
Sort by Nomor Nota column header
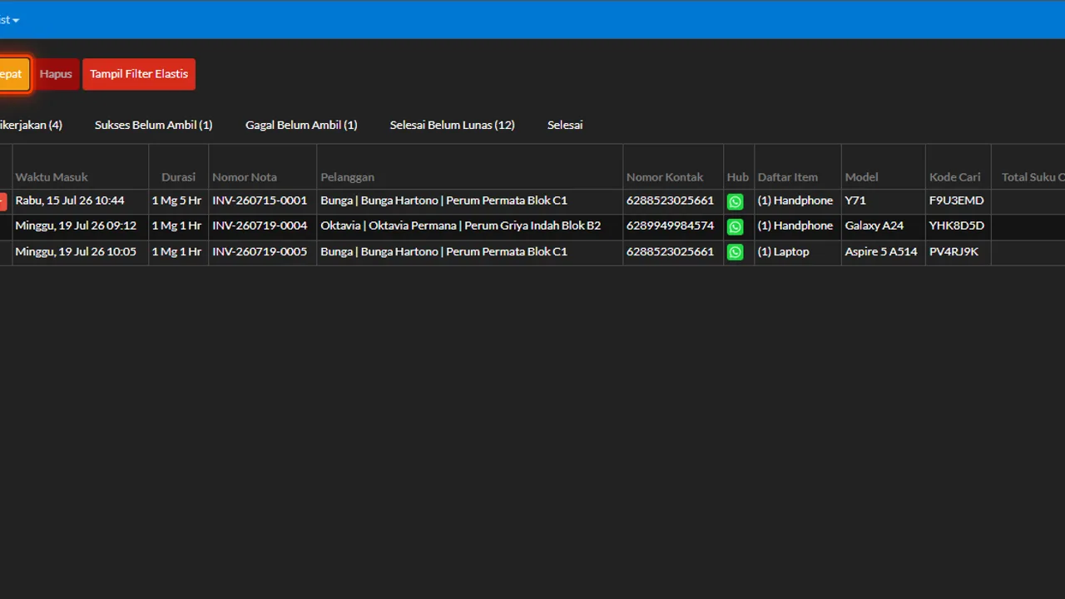pyautogui.click(x=245, y=176)
